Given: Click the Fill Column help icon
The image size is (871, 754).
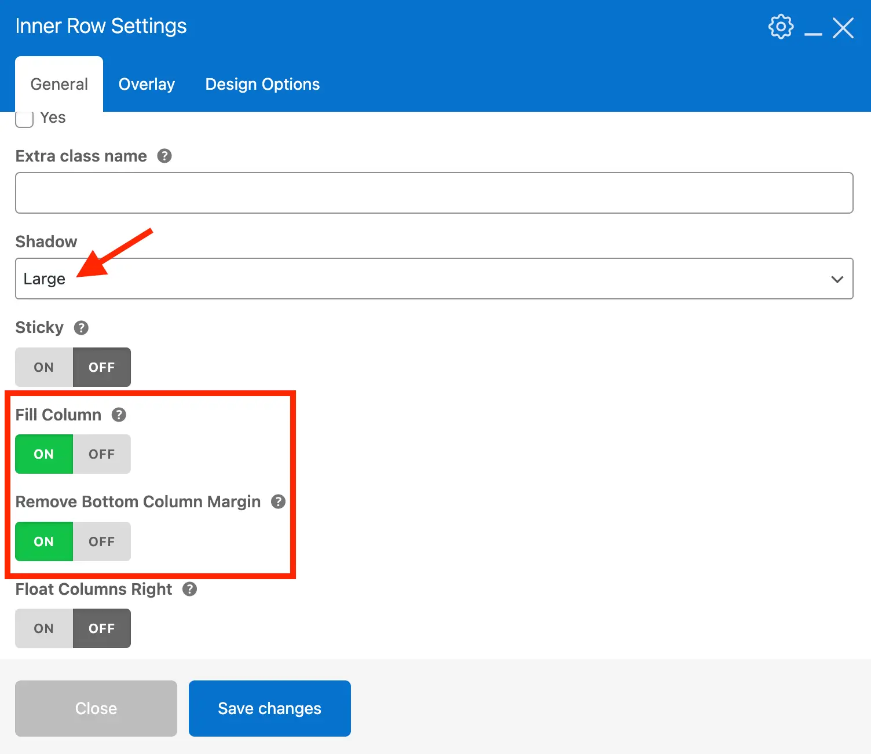Looking at the screenshot, I should [119, 415].
